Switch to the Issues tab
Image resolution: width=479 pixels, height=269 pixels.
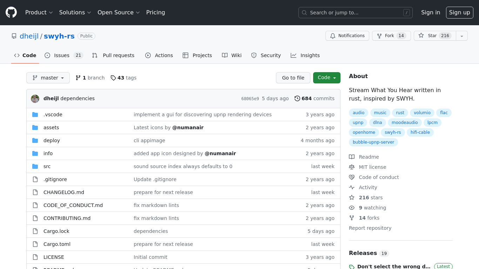pyautogui.click(x=63, y=55)
